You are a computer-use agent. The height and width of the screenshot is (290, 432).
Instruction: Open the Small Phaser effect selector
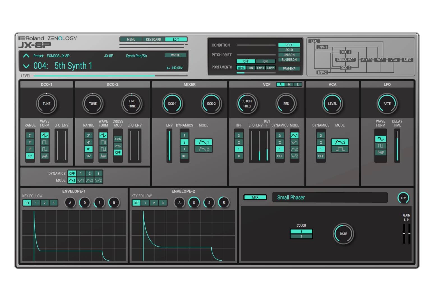pyautogui.click(x=330, y=197)
